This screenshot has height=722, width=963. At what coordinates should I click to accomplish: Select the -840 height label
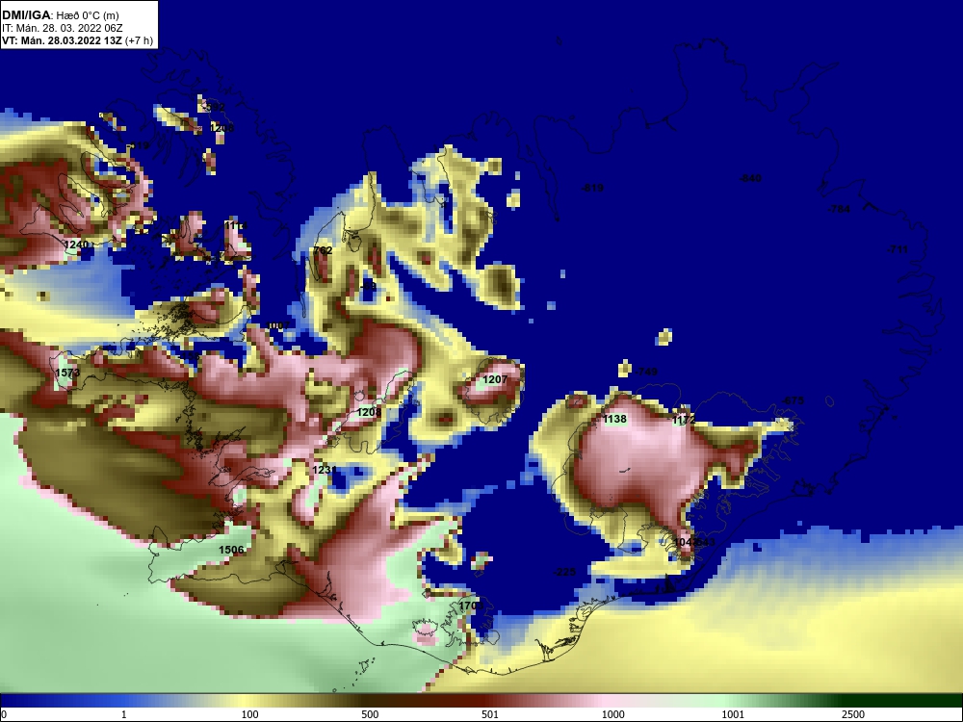[x=750, y=179]
